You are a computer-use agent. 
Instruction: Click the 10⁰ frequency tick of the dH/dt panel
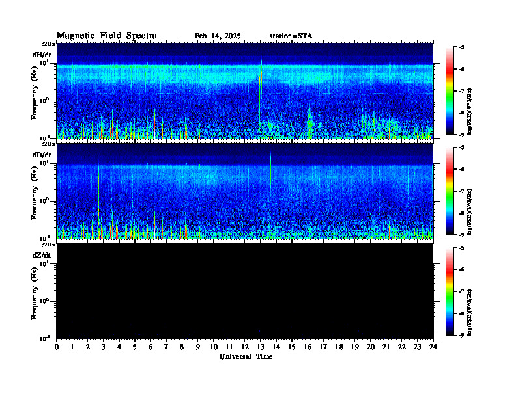tap(45, 100)
